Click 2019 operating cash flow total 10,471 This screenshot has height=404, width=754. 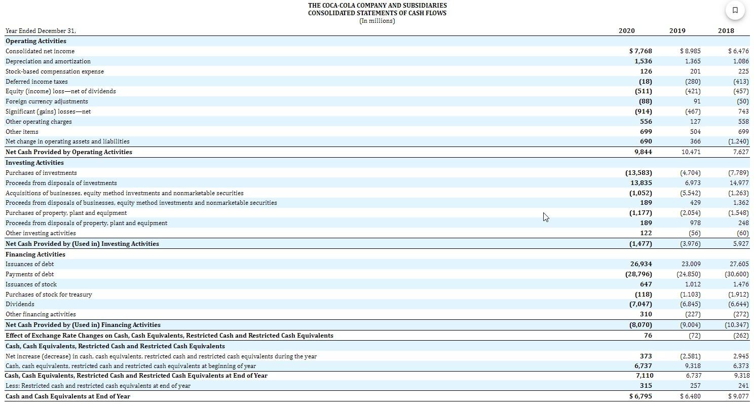click(x=692, y=152)
